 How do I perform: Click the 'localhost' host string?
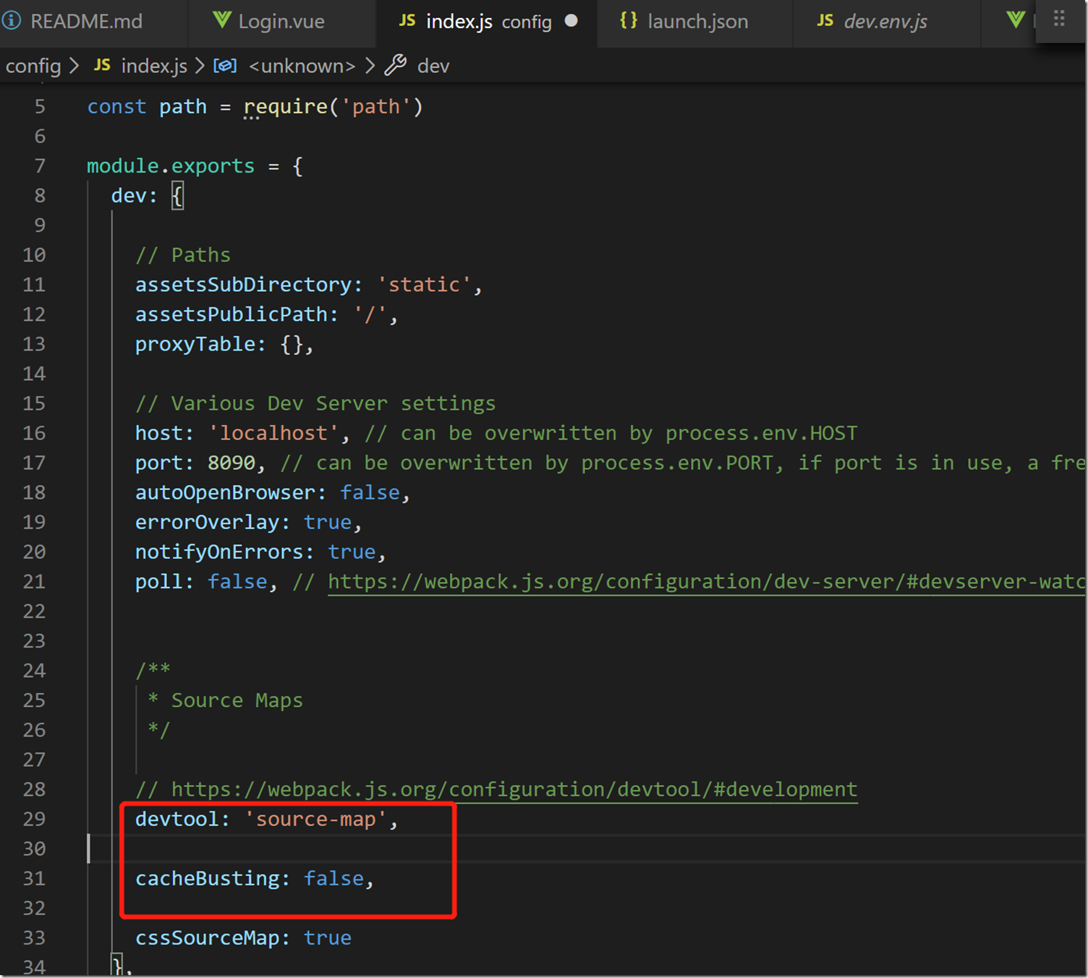pos(273,433)
